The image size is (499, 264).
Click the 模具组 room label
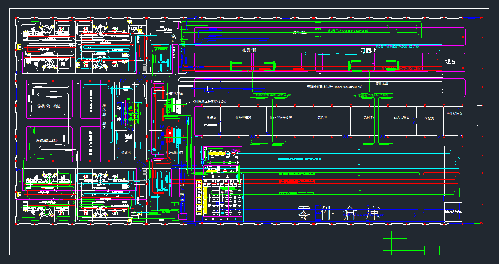(x=322, y=117)
